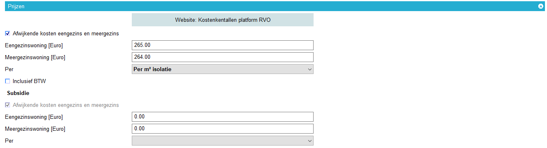This screenshot has height=148, width=547.
Task: Focus the subsidy Meergezinswoning field with 0.00
Action: [223, 129]
